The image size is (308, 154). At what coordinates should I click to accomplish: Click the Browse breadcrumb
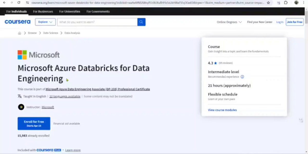(32, 33)
